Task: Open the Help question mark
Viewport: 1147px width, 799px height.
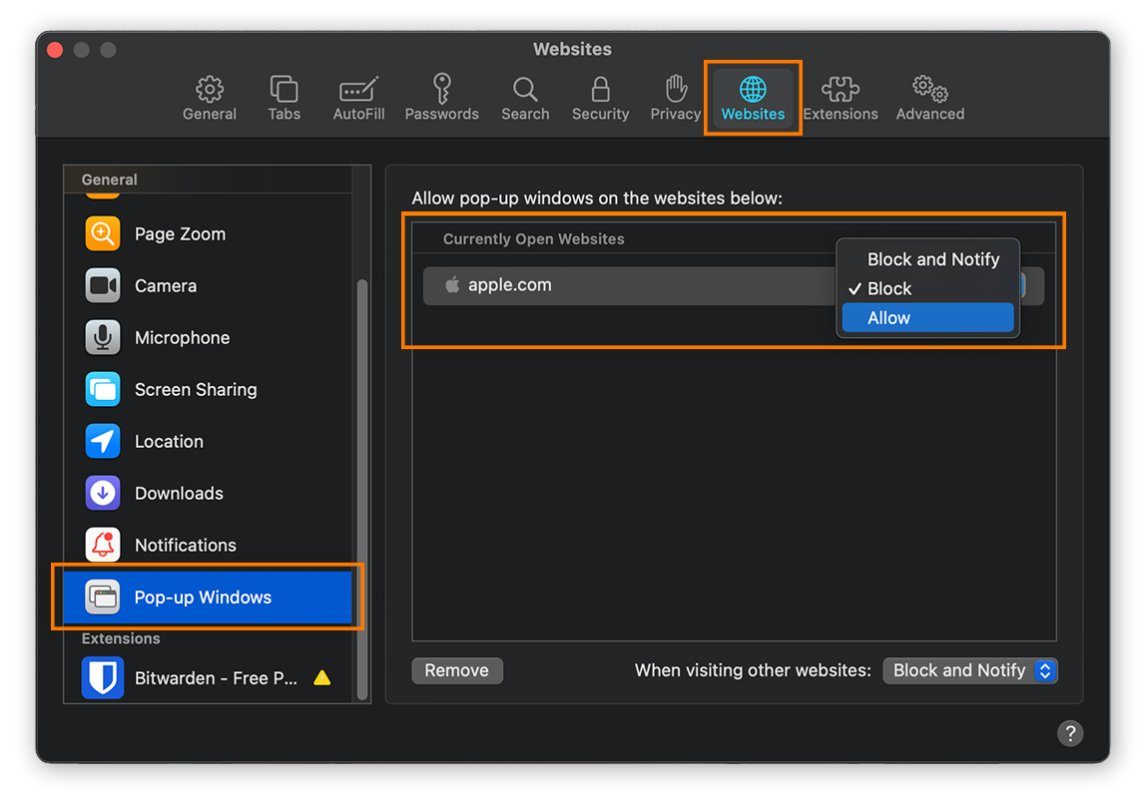Action: point(1070,733)
